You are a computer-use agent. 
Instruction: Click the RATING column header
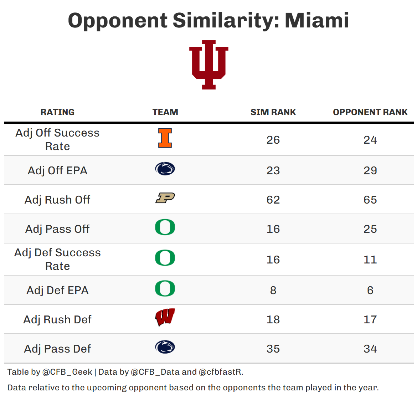point(57,112)
